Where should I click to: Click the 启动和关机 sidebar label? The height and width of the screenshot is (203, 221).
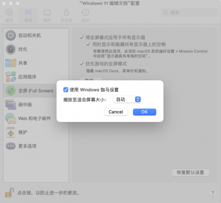point(29,36)
